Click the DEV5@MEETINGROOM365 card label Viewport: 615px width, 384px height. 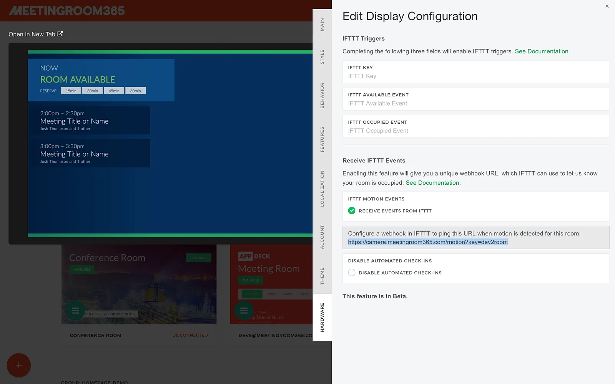point(276,336)
